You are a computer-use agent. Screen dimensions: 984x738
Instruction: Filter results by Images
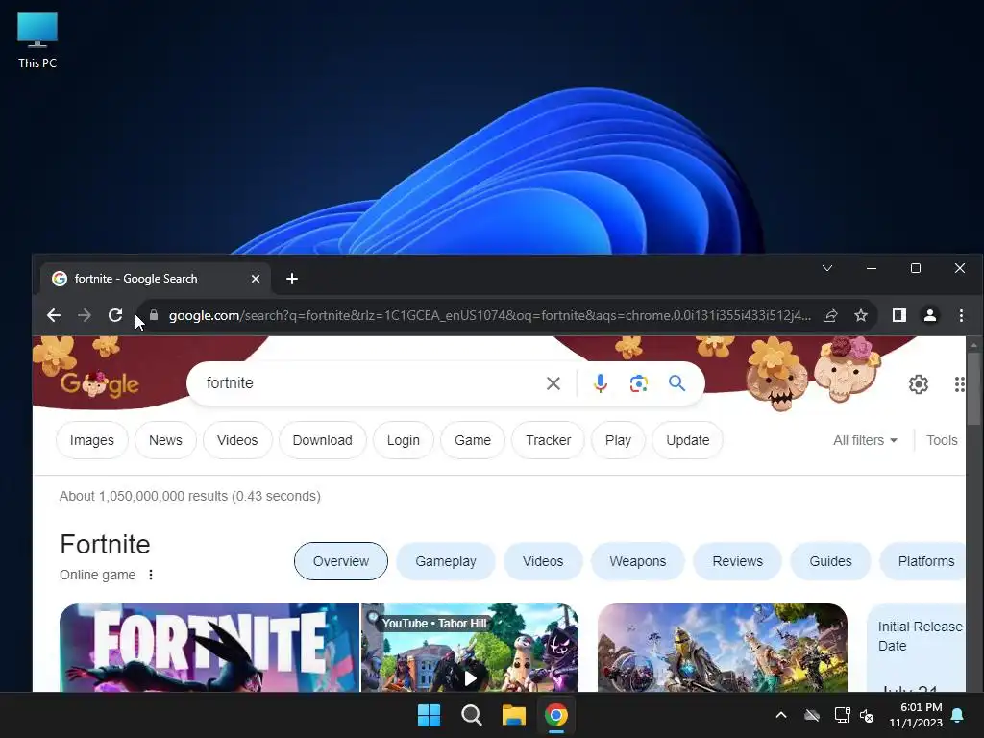[x=91, y=440]
